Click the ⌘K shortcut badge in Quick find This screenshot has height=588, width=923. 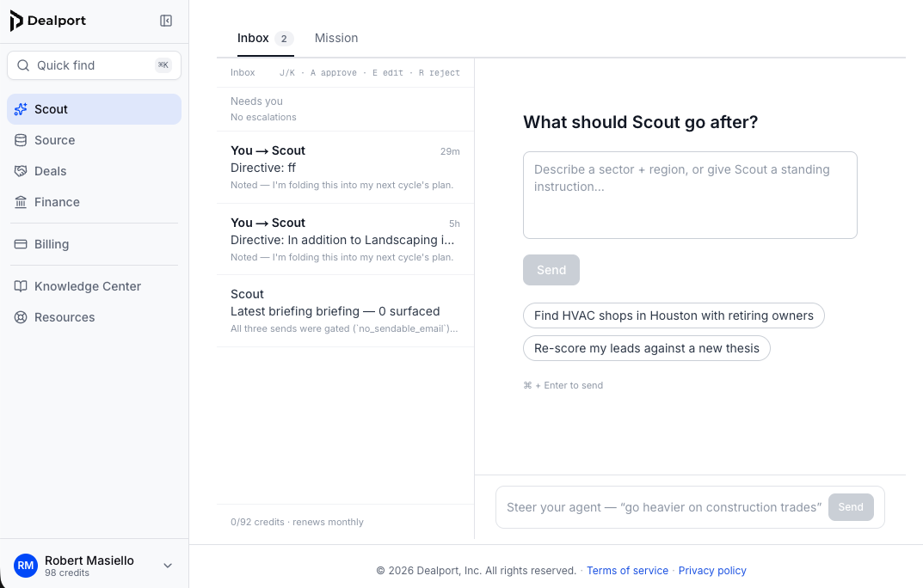pyautogui.click(x=163, y=65)
